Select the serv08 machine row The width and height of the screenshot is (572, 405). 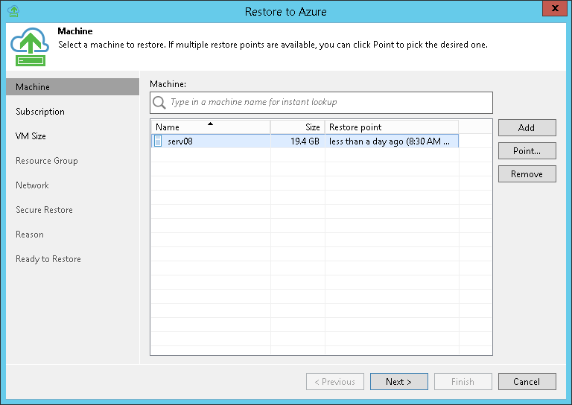click(x=305, y=141)
